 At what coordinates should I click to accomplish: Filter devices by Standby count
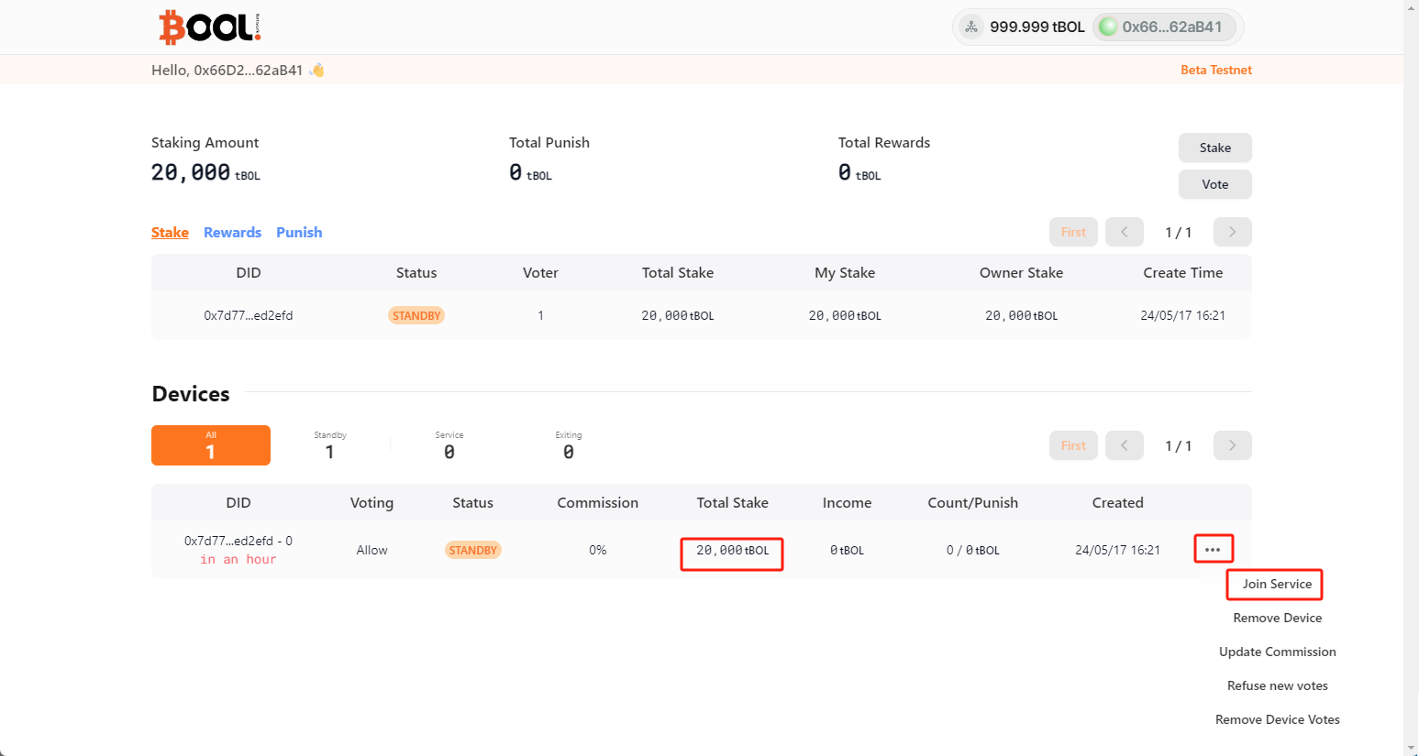pyautogui.click(x=330, y=446)
